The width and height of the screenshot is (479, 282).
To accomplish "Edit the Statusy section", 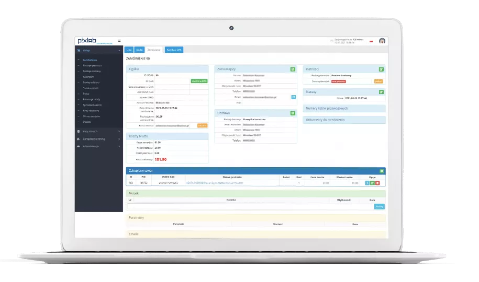I will 381,92.
